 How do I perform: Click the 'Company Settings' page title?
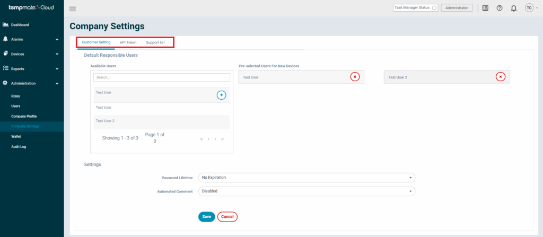pyautogui.click(x=107, y=26)
